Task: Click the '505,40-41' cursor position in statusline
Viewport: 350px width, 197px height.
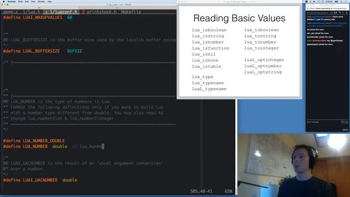Action: (201, 191)
